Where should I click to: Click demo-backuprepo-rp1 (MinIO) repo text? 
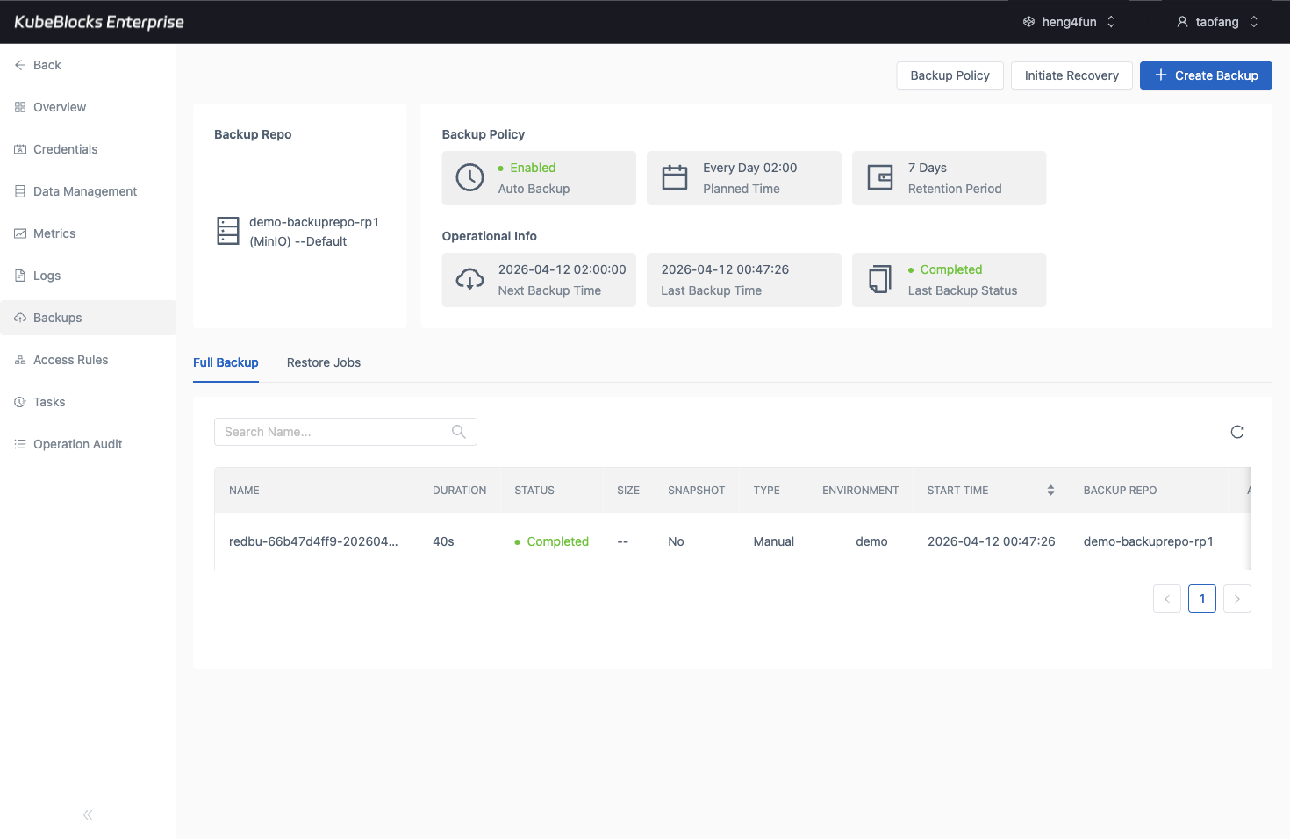tap(314, 232)
